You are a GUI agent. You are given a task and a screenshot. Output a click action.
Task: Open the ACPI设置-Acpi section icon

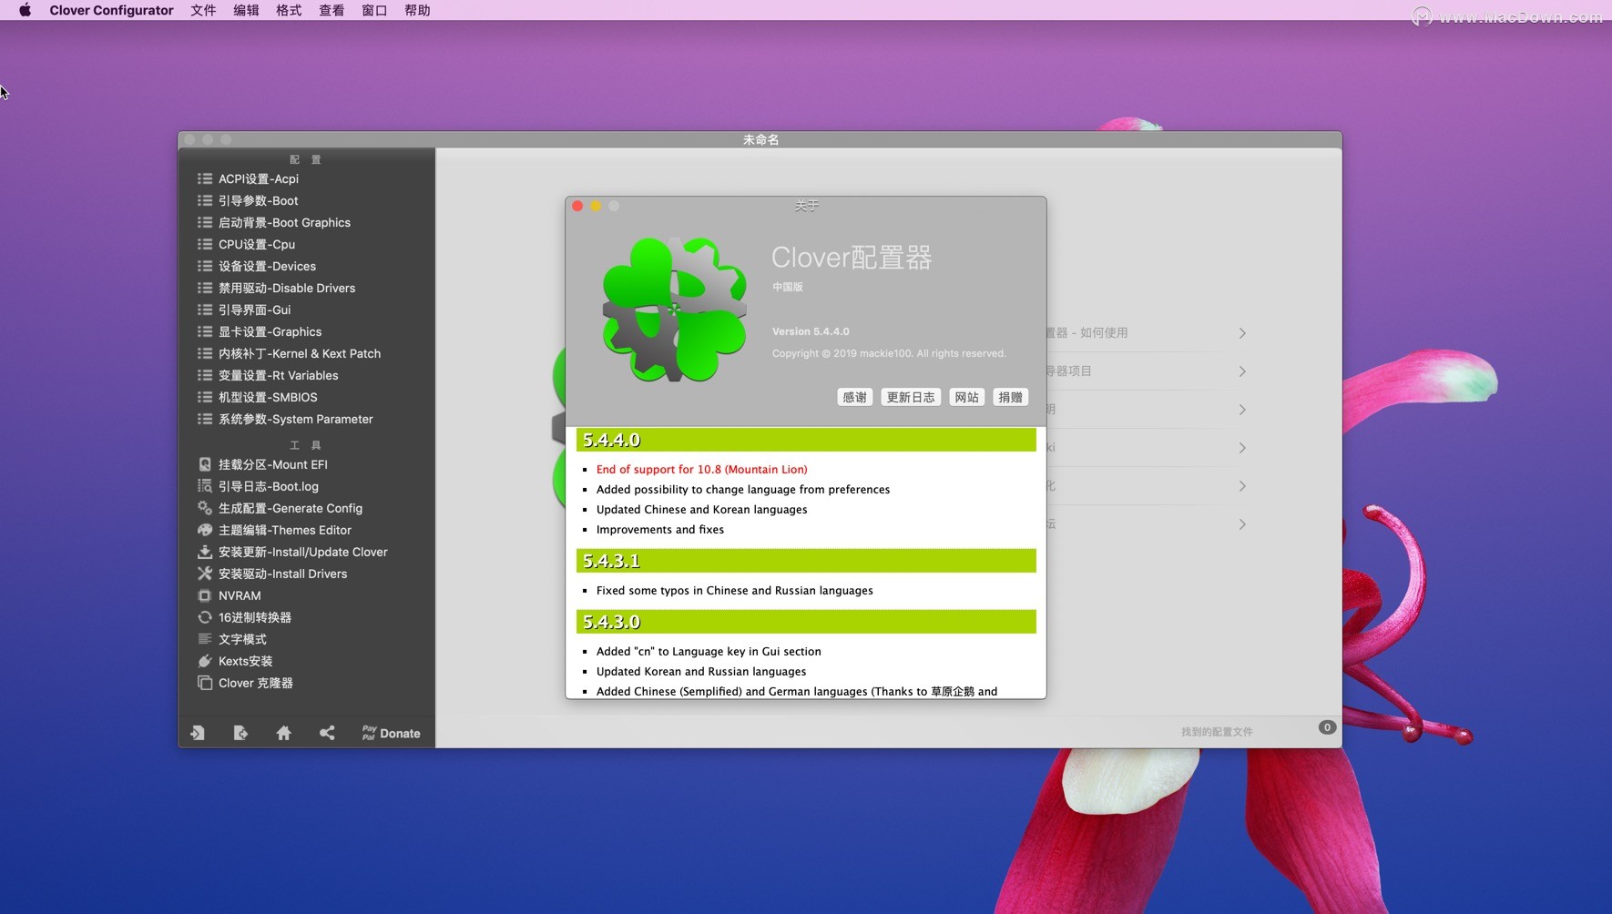(x=205, y=178)
